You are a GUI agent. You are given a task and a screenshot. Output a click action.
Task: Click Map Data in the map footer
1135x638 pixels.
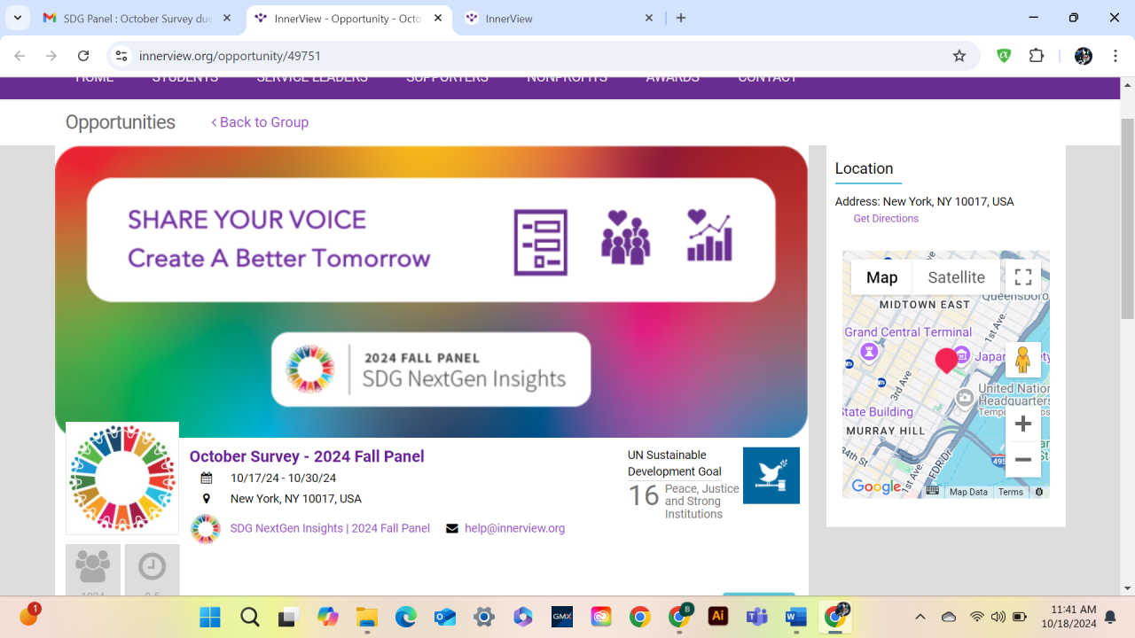968,492
